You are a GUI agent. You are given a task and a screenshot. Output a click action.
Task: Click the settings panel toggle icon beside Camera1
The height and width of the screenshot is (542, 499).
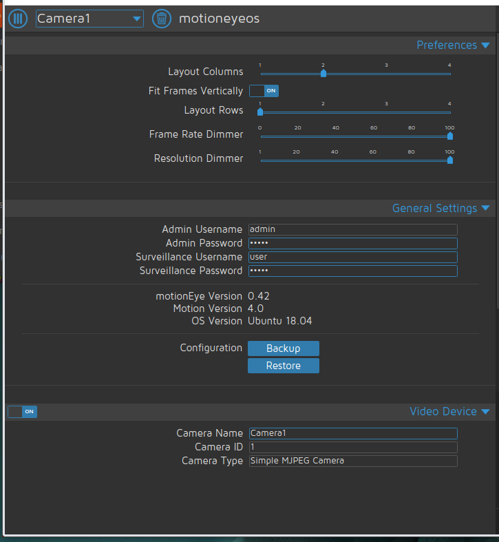click(18, 19)
